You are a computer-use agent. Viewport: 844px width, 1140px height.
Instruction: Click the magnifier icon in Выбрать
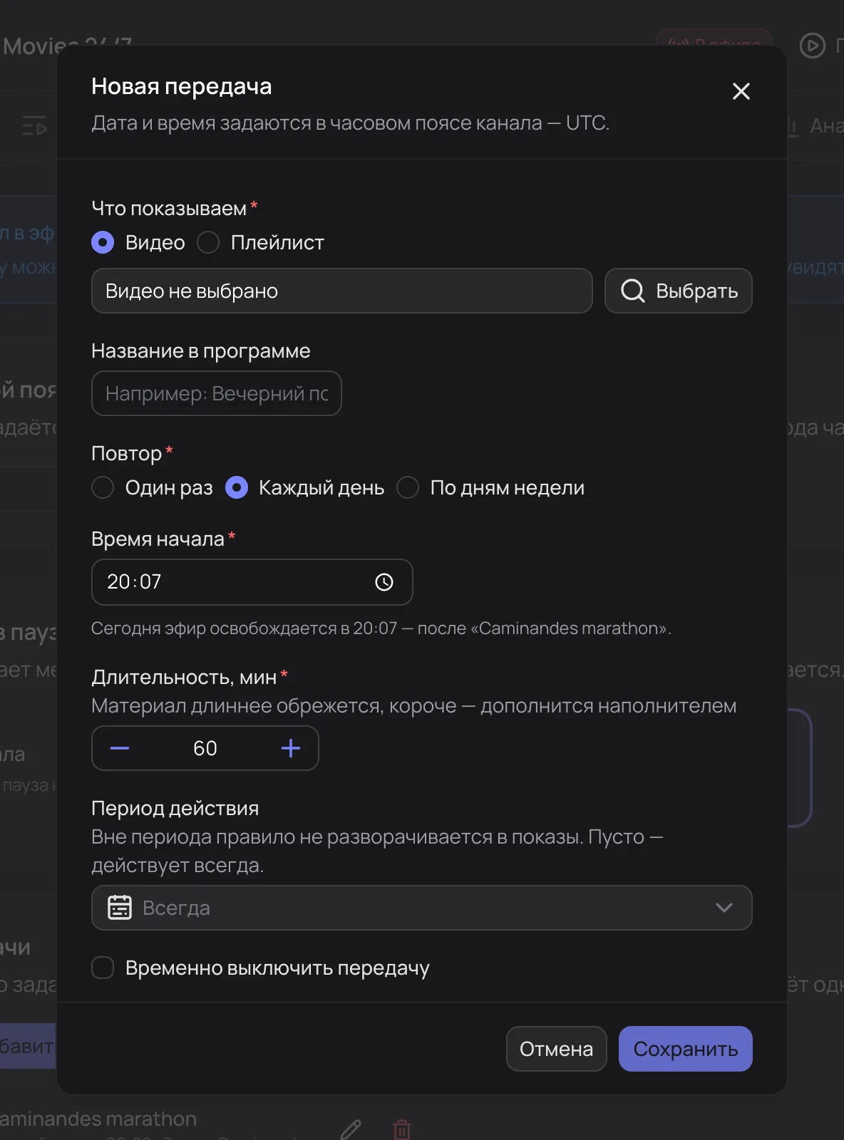pos(633,291)
